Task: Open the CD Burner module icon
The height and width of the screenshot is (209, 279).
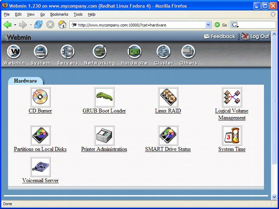Action: pos(40,97)
